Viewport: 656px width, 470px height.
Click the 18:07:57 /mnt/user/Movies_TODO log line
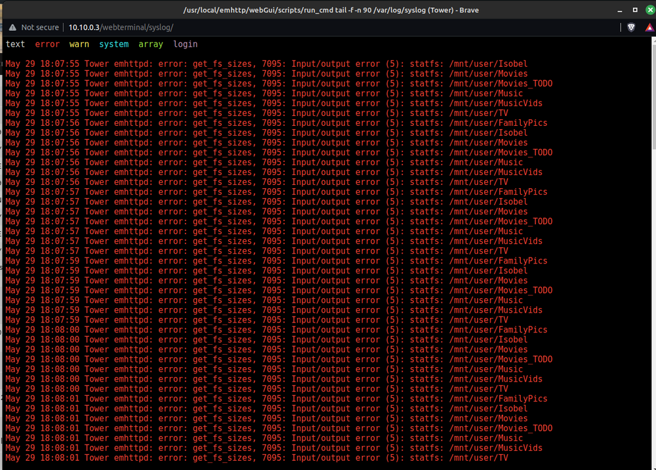click(x=279, y=221)
